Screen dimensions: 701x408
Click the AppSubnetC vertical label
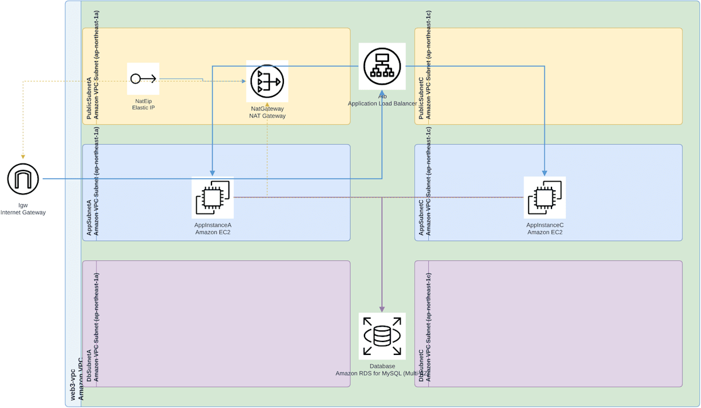[425, 181]
